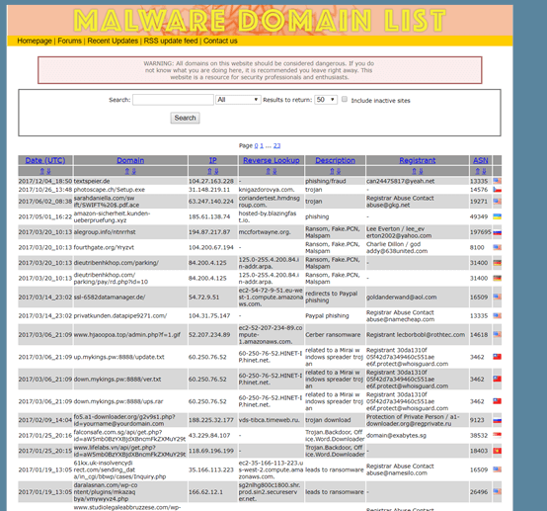Select the description Cerber ransomware
547x511 pixels.
(333, 335)
